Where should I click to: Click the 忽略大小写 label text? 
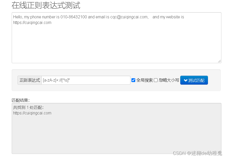169,80
